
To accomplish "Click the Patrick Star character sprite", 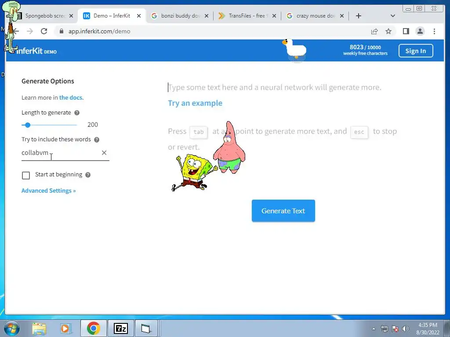I will point(229,147).
